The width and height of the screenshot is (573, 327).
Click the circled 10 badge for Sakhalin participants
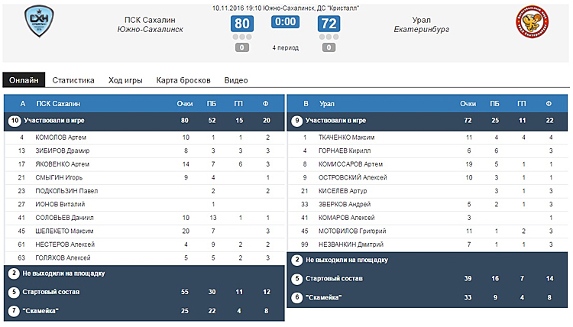click(x=15, y=121)
